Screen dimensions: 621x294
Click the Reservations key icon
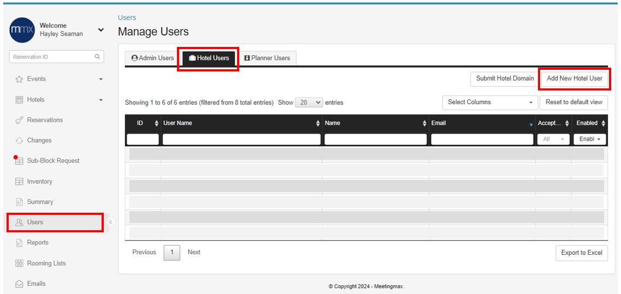(x=19, y=121)
